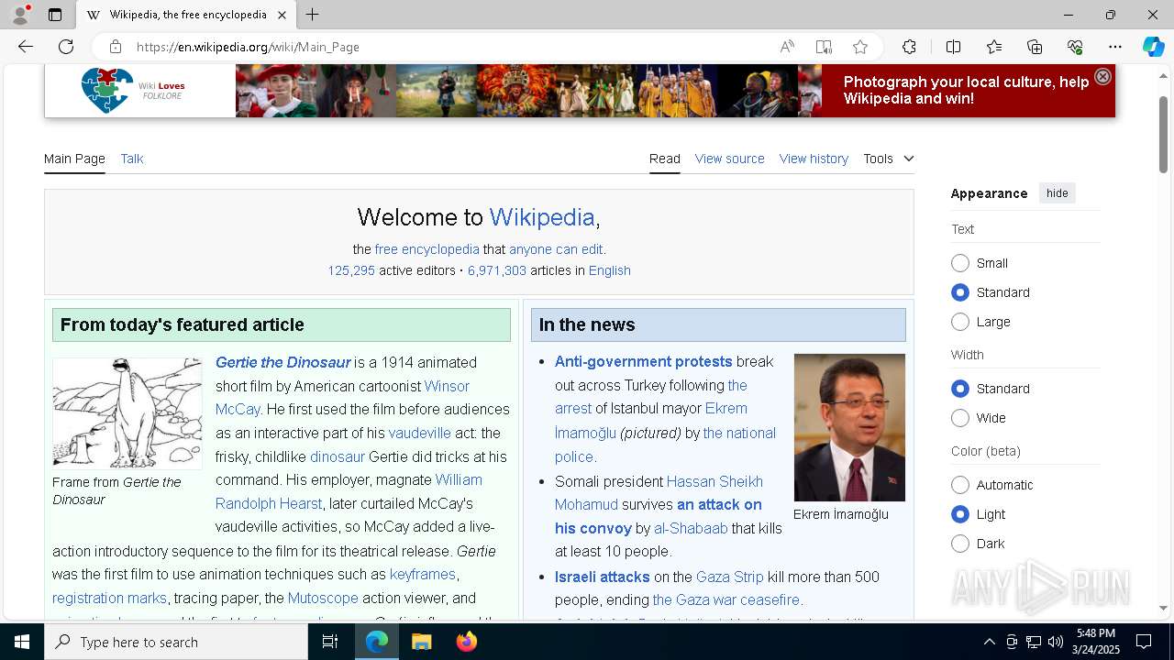Open the Favorites list icon
The height and width of the screenshot is (660, 1174).
(994, 47)
